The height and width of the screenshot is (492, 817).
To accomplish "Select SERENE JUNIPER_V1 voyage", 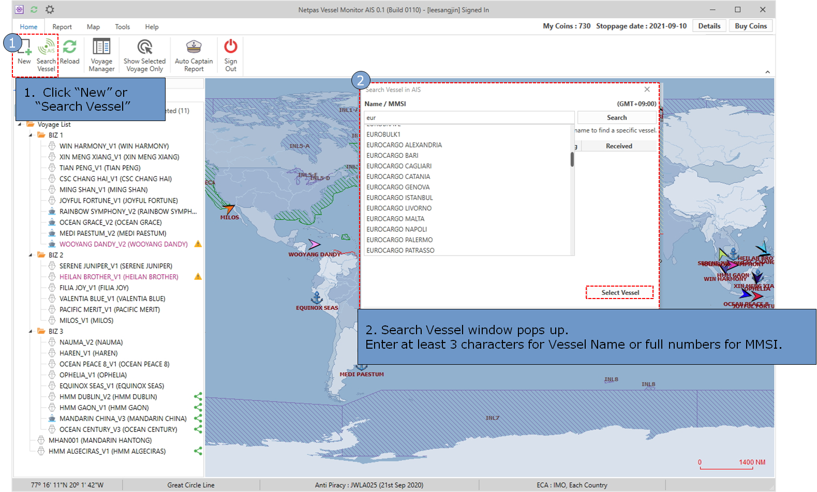I will tap(116, 265).
